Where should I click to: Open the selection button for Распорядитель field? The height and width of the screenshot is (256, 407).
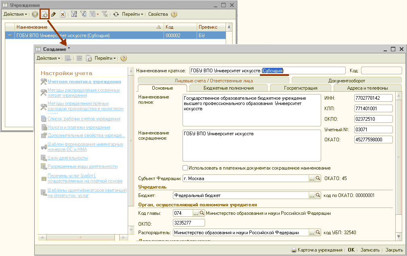coord(311,233)
